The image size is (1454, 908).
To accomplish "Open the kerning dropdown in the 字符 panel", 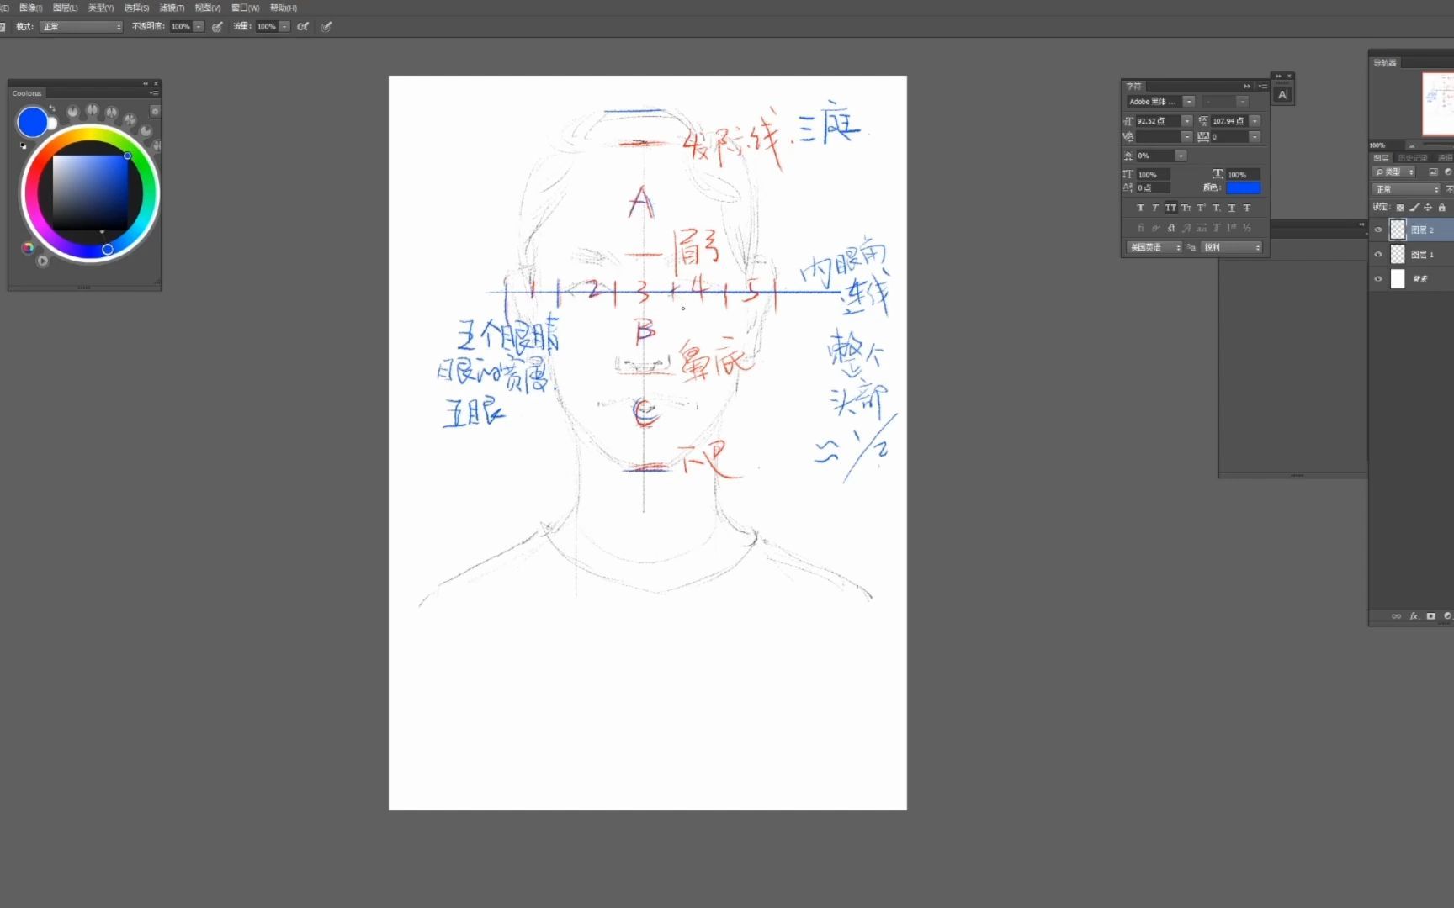I will (1187, 137).
